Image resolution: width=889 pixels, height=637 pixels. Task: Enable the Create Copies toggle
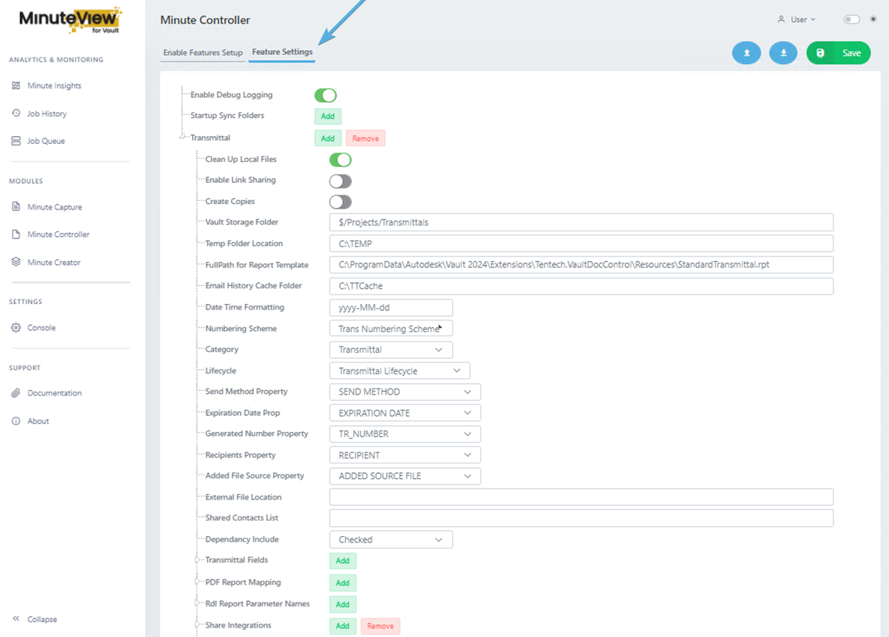[x=340, y=202]
